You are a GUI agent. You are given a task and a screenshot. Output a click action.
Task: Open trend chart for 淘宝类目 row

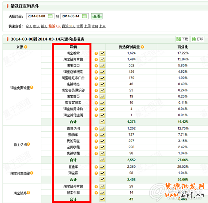point(102,66)
